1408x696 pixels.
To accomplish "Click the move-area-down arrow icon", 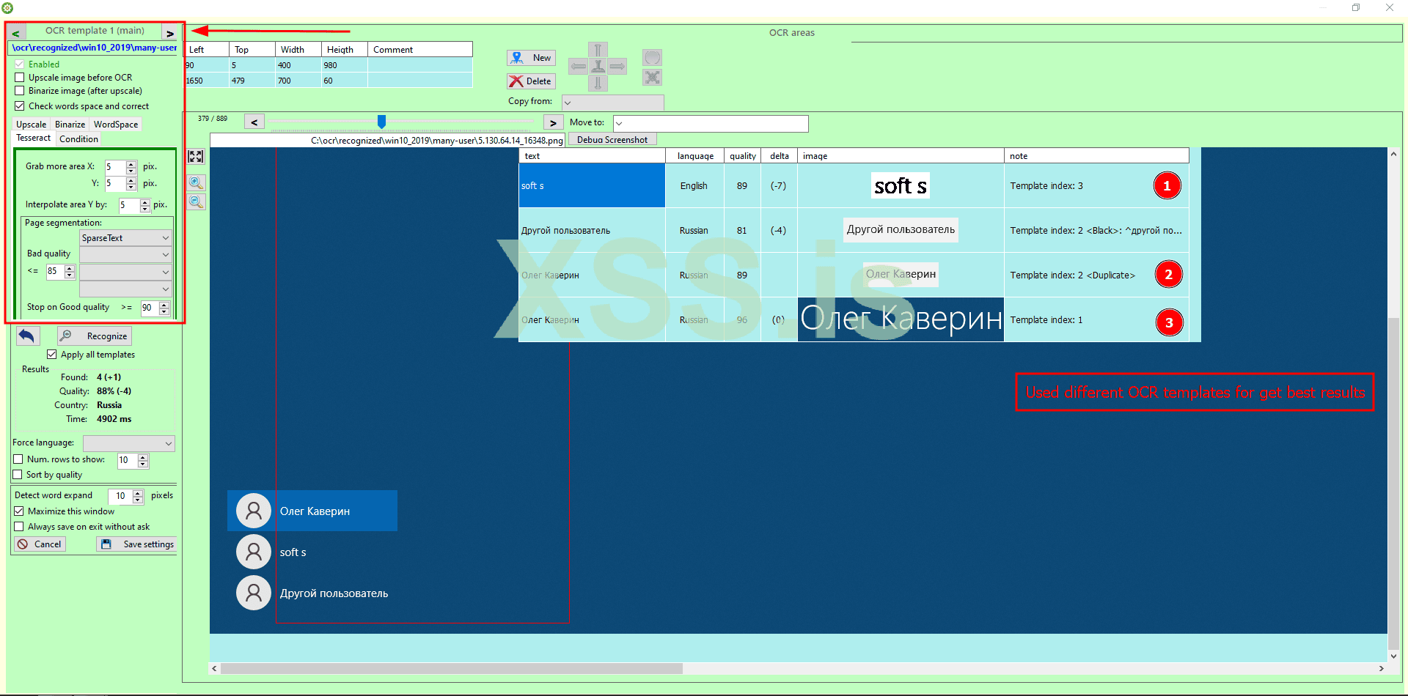I will coord(598,82).
